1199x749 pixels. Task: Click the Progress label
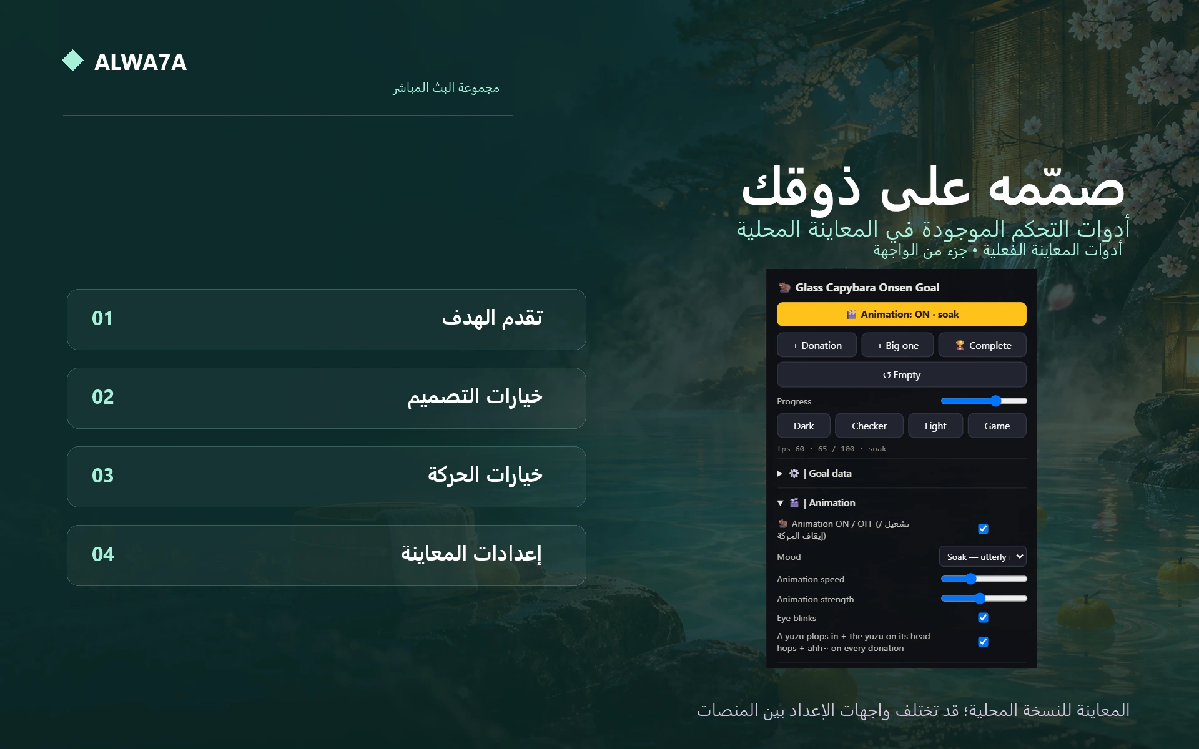[794, 401]
